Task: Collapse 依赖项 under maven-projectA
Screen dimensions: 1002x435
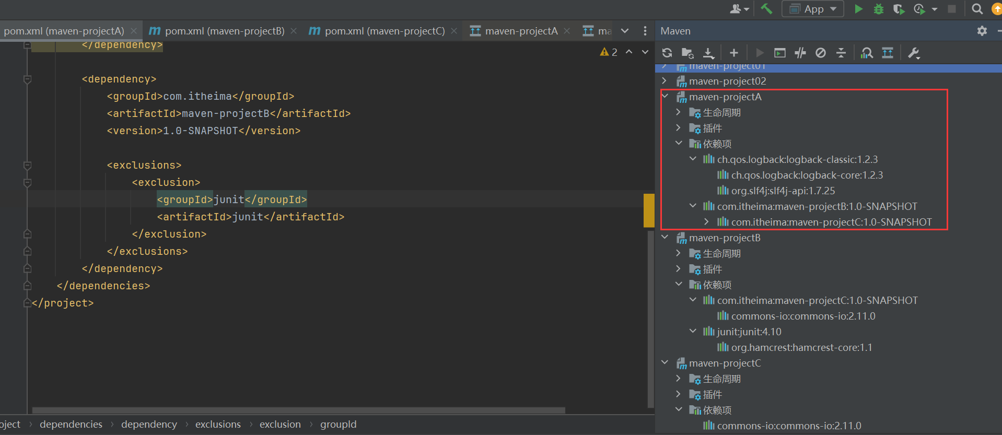Action: click(678, 143)
